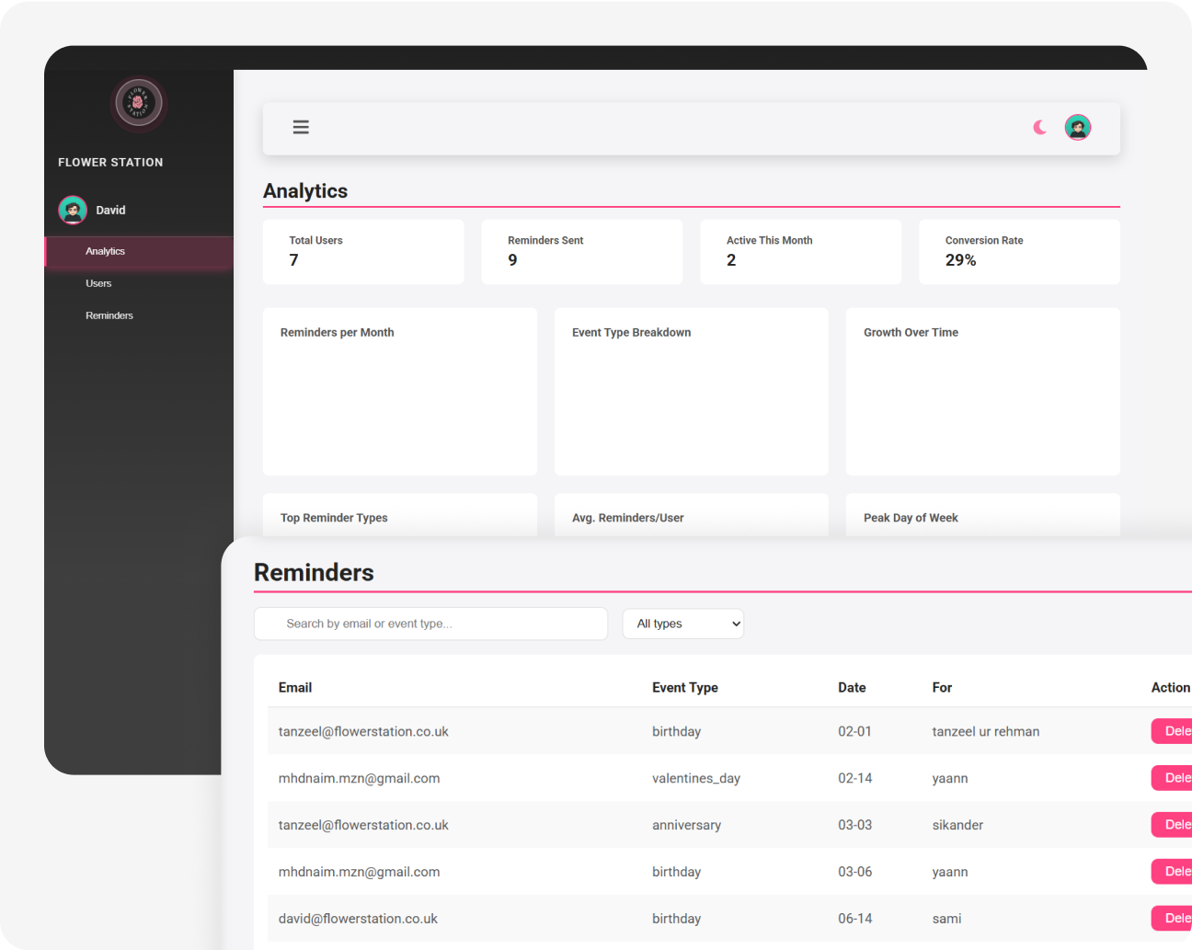Click the Flower Station logo
Screen dimensions: 1192x950
[x=138, y=103]
